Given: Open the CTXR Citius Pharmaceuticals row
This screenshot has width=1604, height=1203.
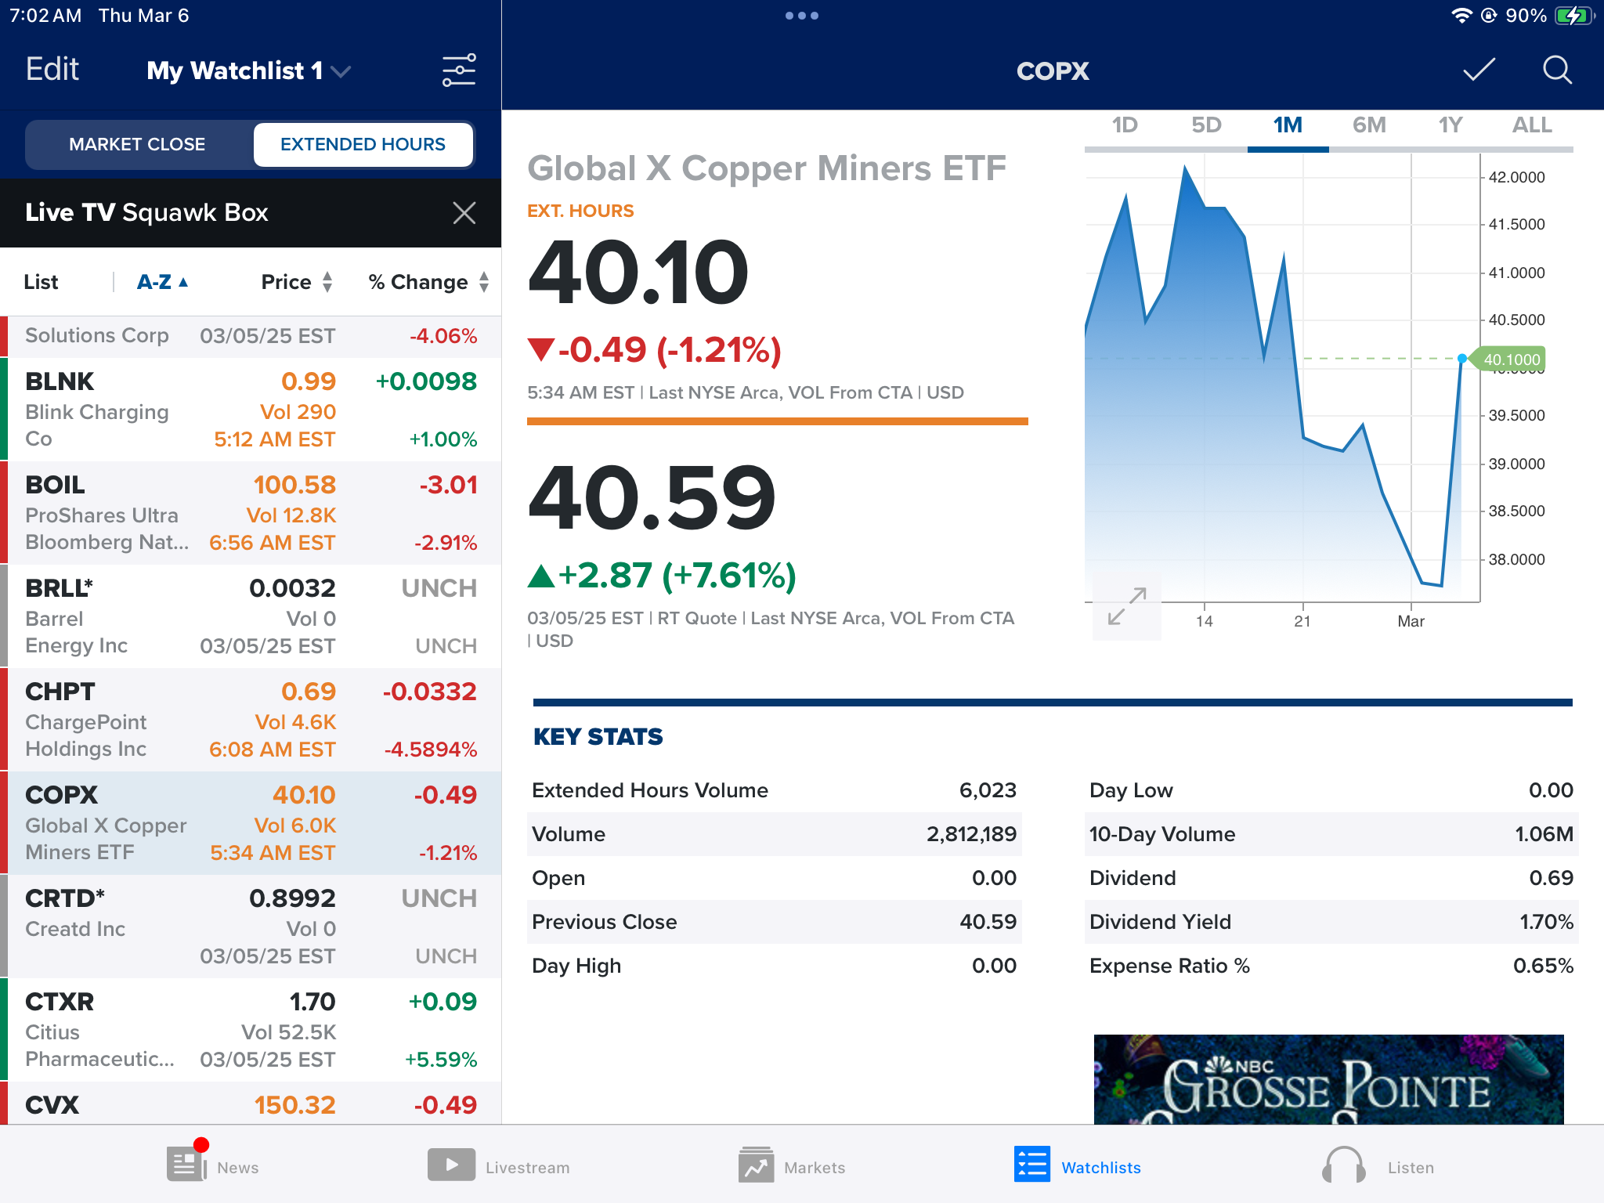Looking at the screenshot, I should click(251, 1030).
